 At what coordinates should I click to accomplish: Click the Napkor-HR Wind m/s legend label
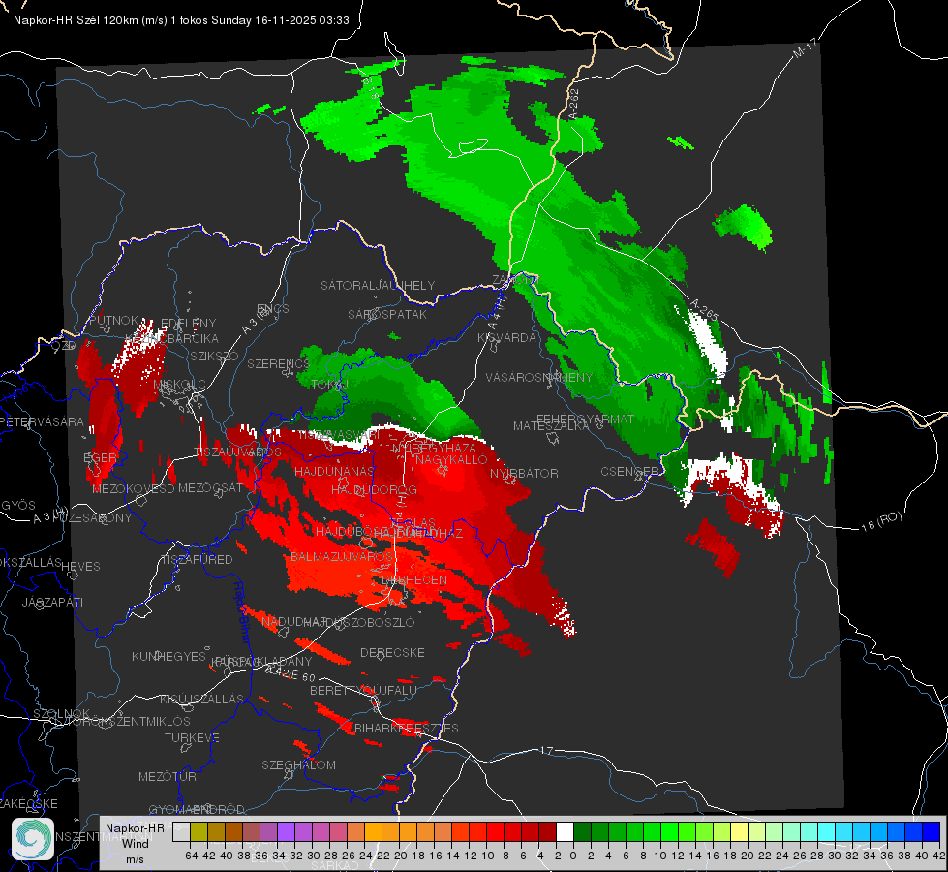pyautogui.click(x=135, y=843)
